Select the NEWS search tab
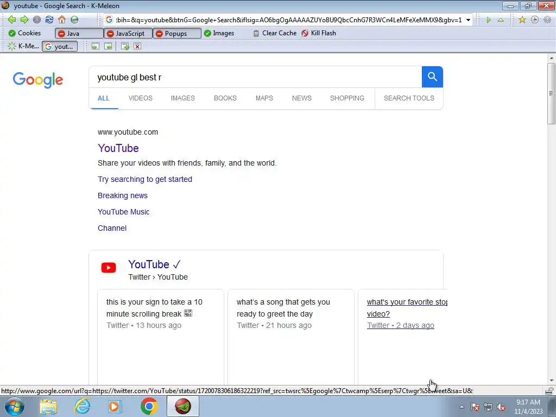This screenshot has width=556, height=417. 302,98
